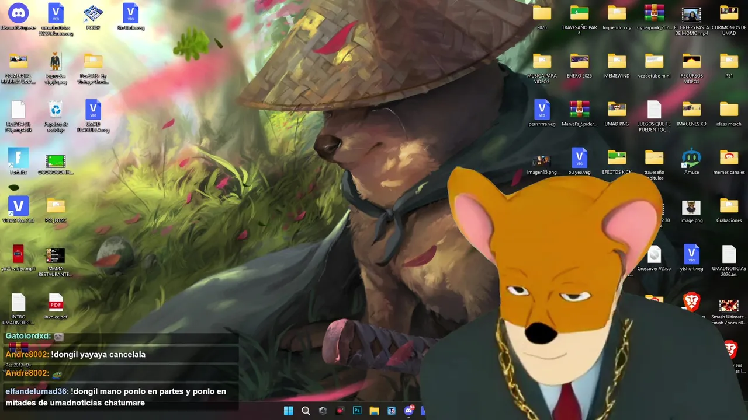Open the image.png file
This screenshot has height=420, width=748.
[x=691, y=207]
